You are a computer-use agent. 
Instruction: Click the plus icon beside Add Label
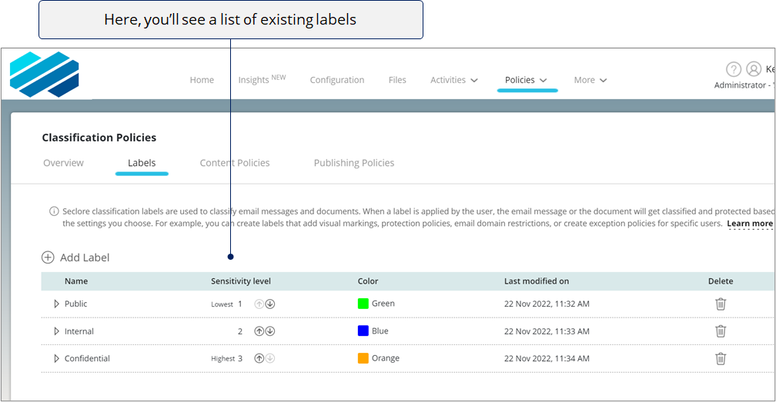48,257
